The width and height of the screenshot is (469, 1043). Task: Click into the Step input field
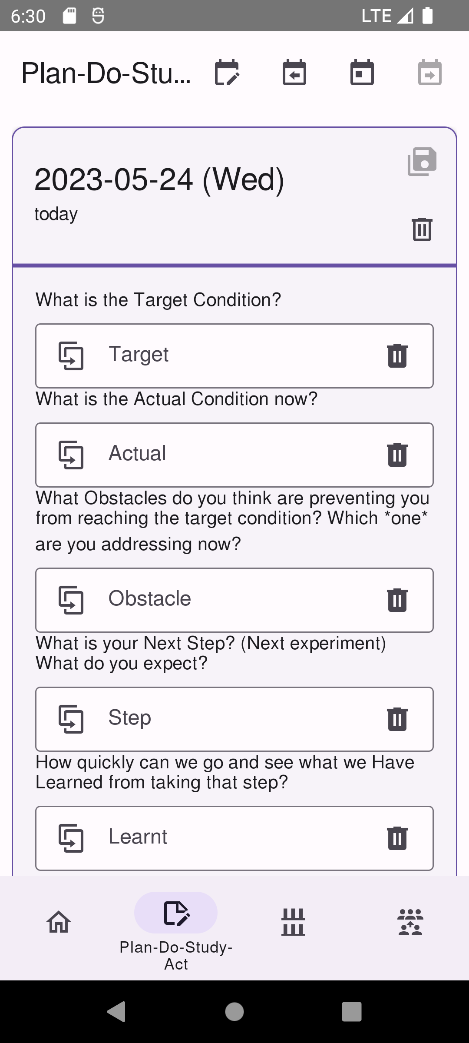[x=234, y=718]
